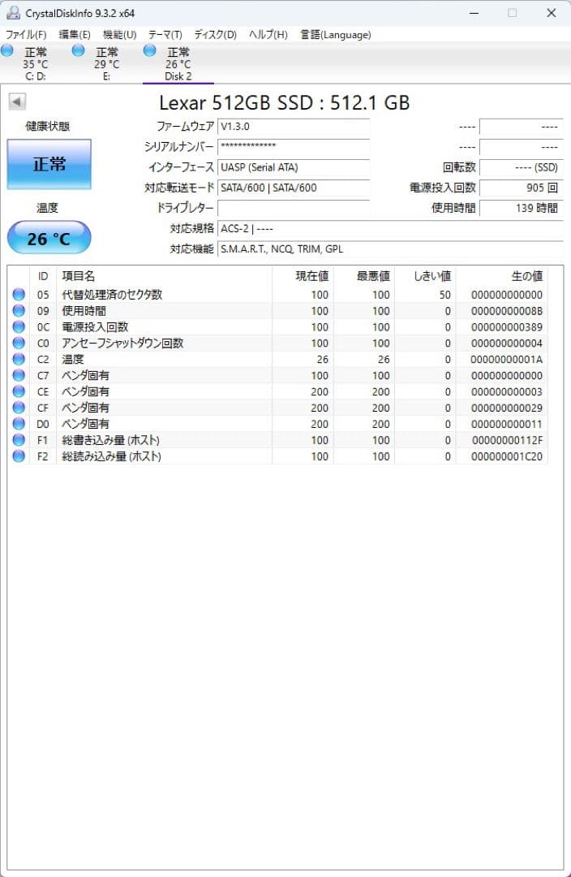The image size is (571, 877).
Task: Click status orb of attribute C0 row
Action: [19, 343]
